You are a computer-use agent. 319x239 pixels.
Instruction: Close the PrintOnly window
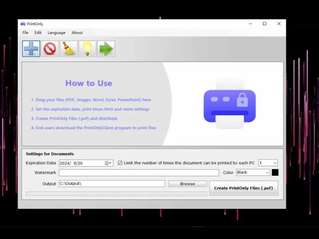coord(279,24)
